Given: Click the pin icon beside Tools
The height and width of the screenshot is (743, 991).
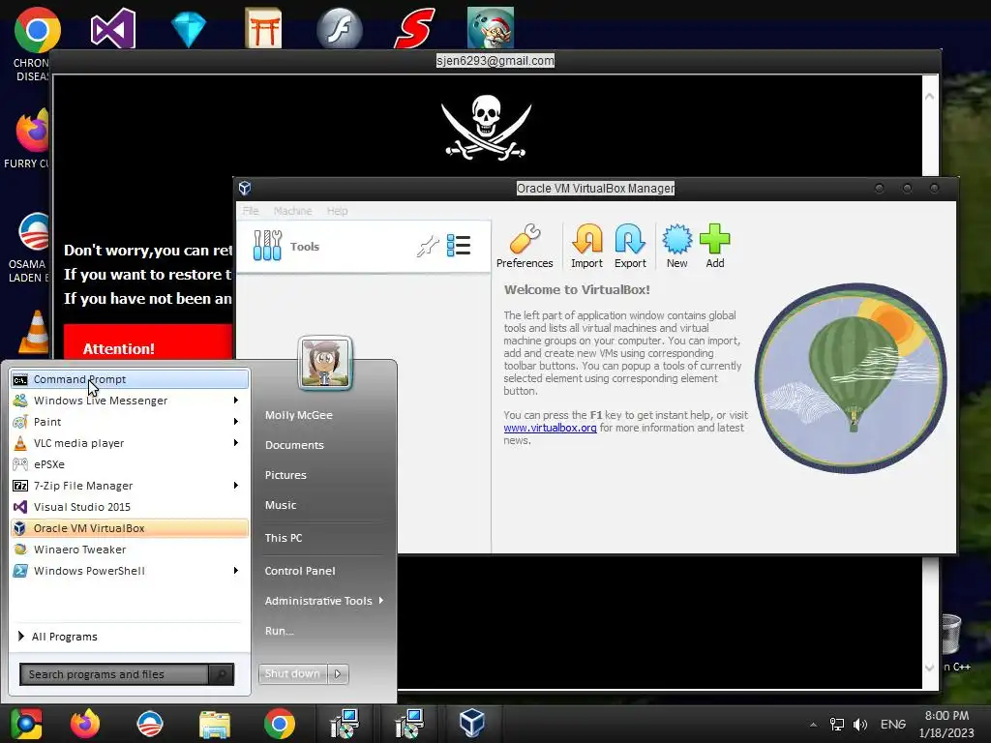Looking at the screenshot, I should point(428,246).
